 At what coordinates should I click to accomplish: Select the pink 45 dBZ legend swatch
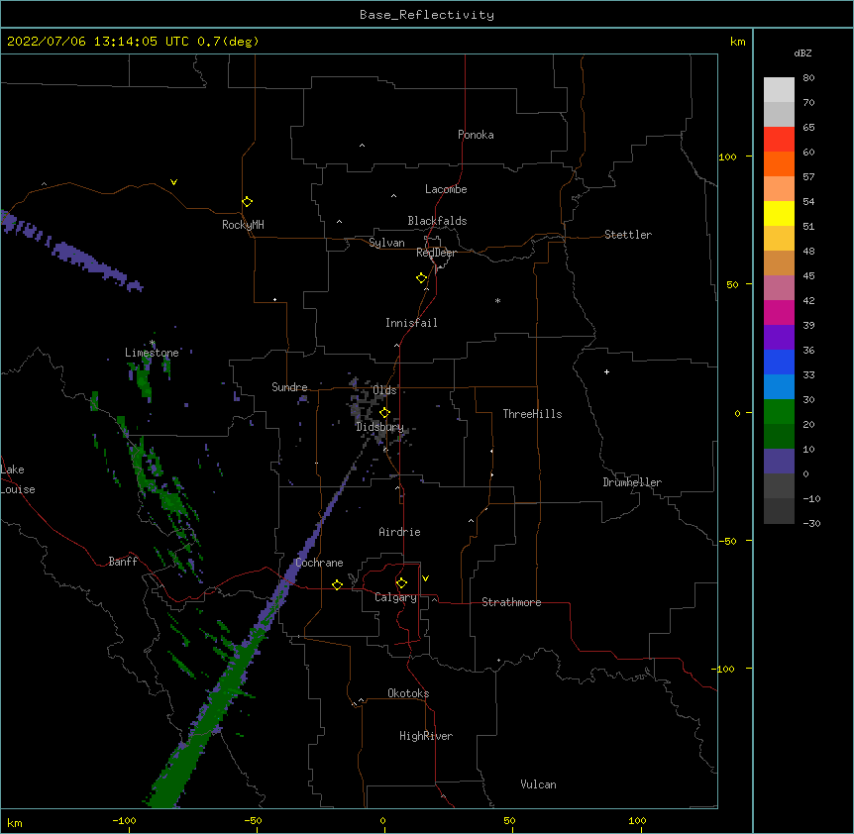[x=779, y=287]
